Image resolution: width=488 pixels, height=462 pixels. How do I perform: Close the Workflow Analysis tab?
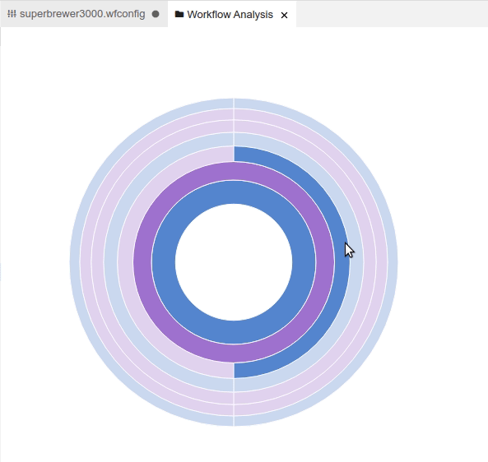click(x=284, y=15)
